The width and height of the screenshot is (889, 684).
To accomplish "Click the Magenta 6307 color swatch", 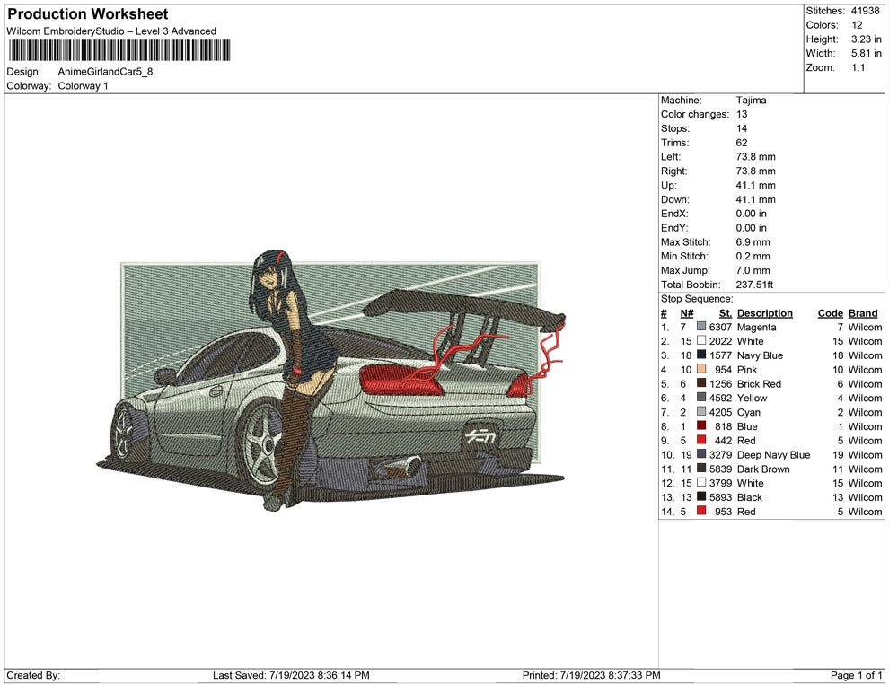I will (701, 327).
